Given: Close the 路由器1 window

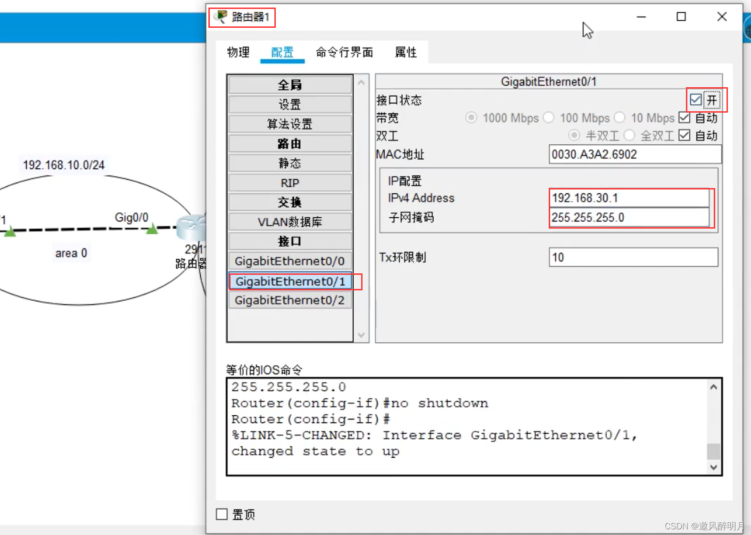Looking at the screenshot, I should [x=722, y=16].
